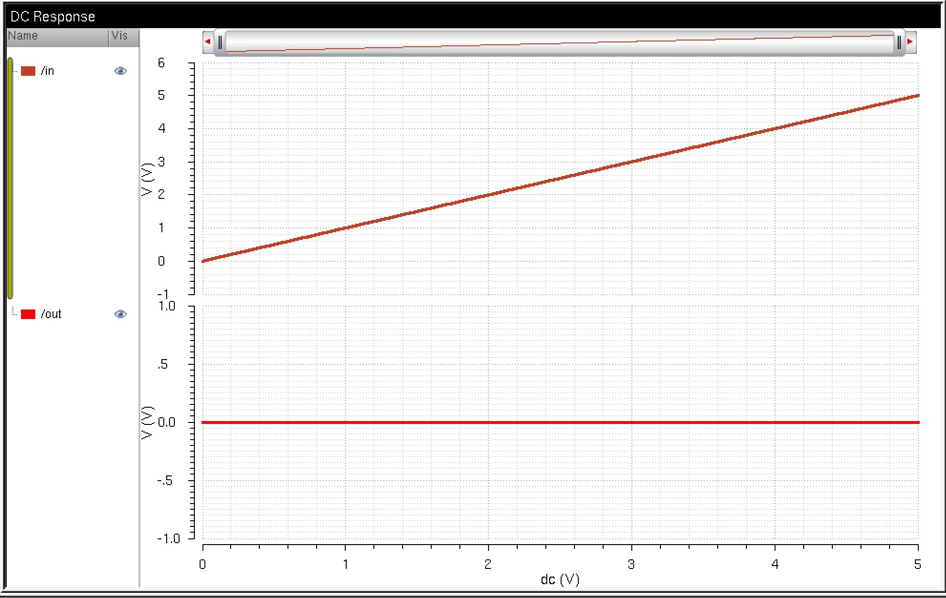This screenshot has width=946, height=598.
Task: Click the bottom plot y-axis value -1.0
Action: point(168,538)
